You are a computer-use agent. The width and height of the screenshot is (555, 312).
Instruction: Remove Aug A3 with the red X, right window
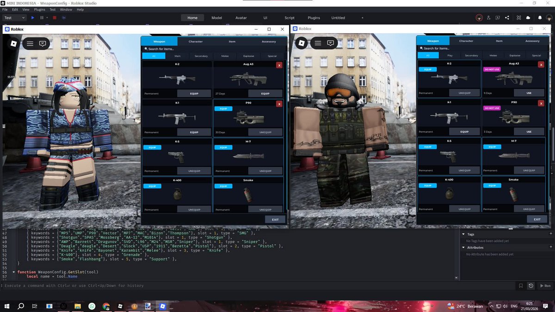tap(541, 65)
